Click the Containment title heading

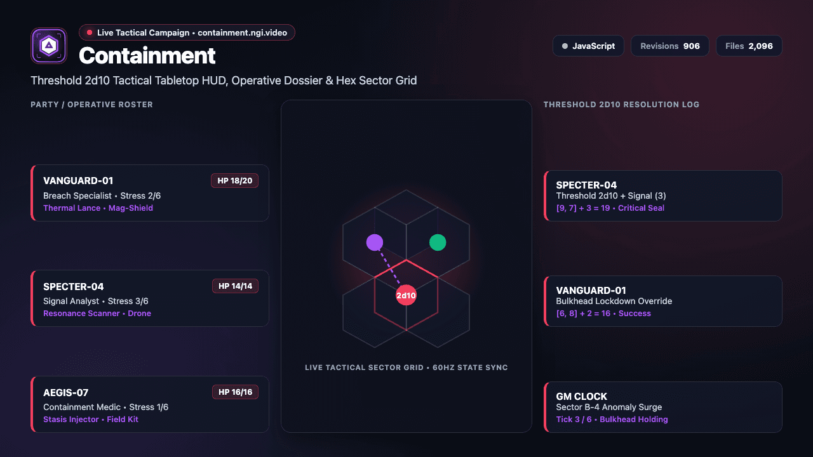click(x=147, y=56)
